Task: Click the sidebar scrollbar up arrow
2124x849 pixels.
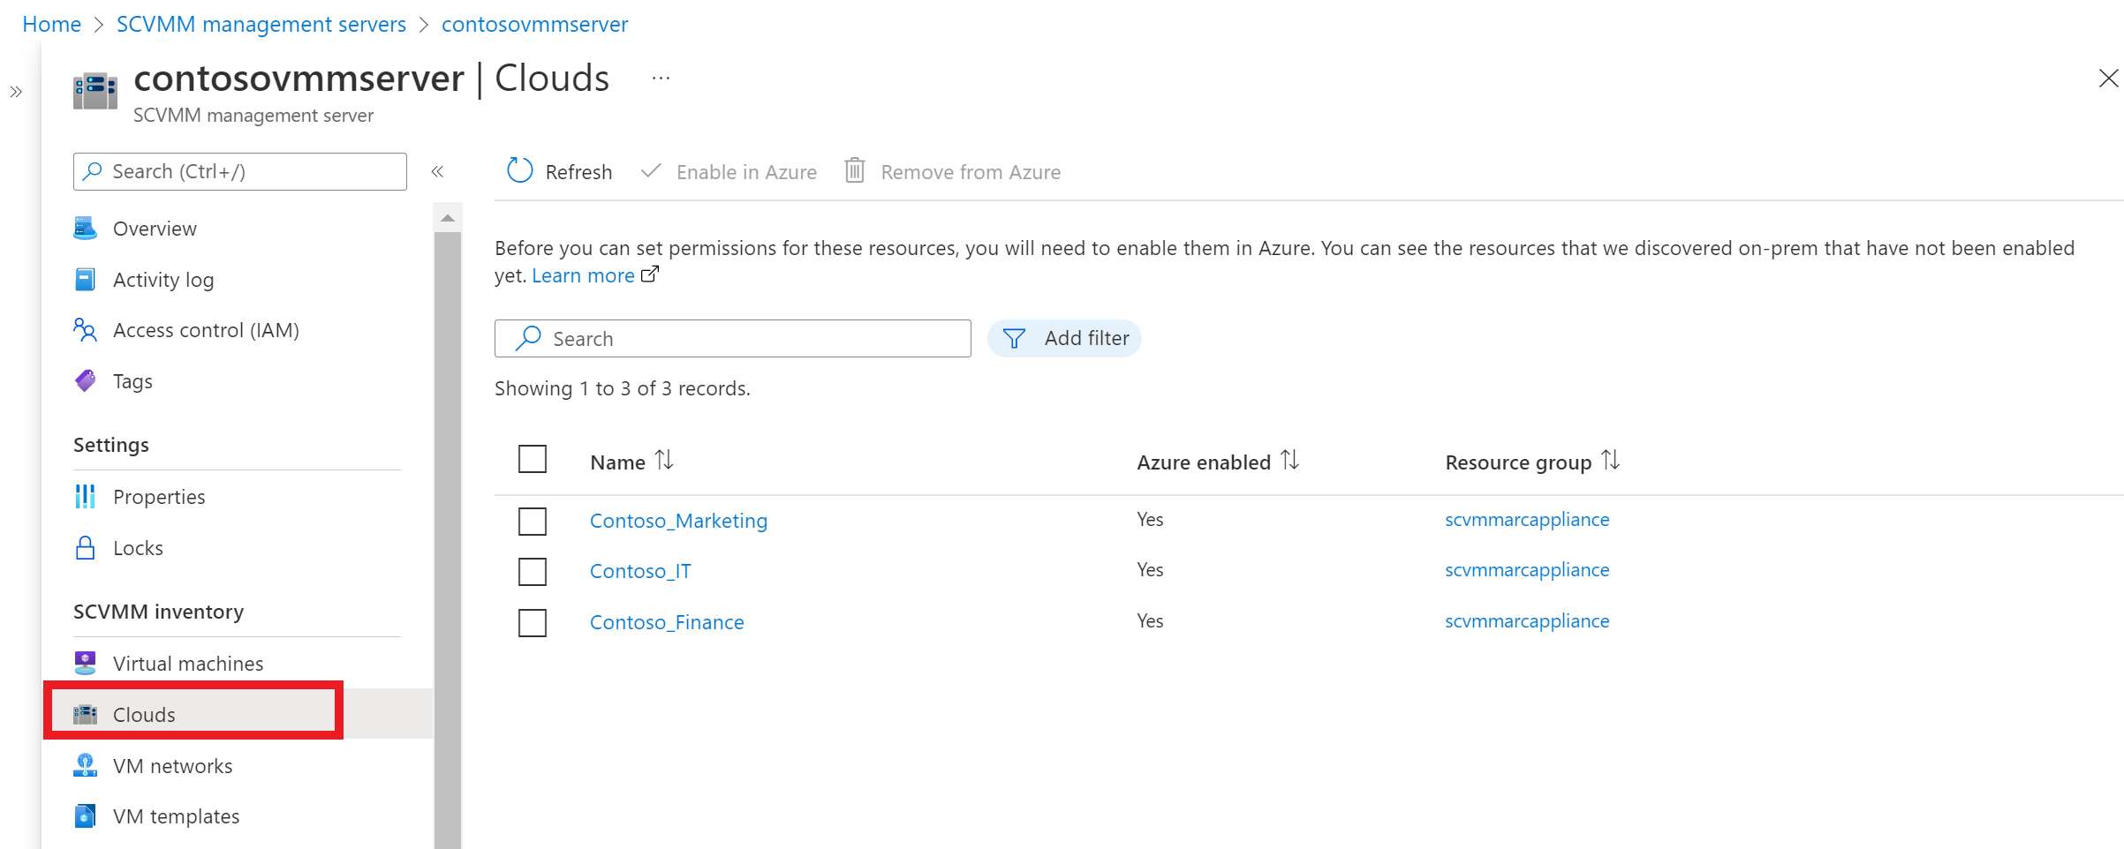Action: [448, 218]
